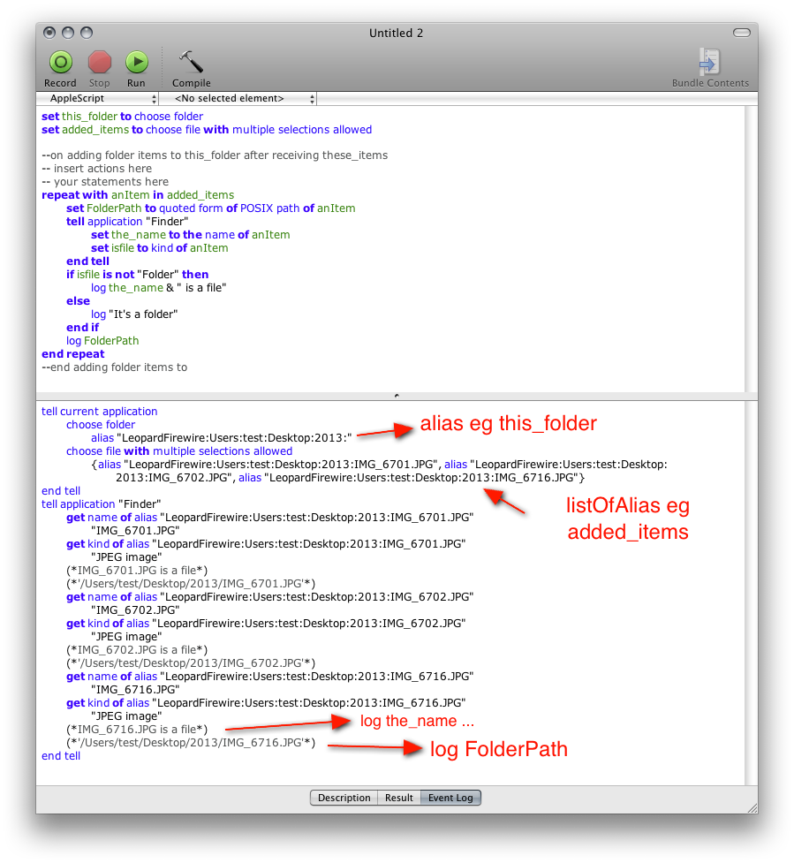Toggle toolbar with the pill button in title bar
Screen dimensions: 794x863
(x=741, y=33)
